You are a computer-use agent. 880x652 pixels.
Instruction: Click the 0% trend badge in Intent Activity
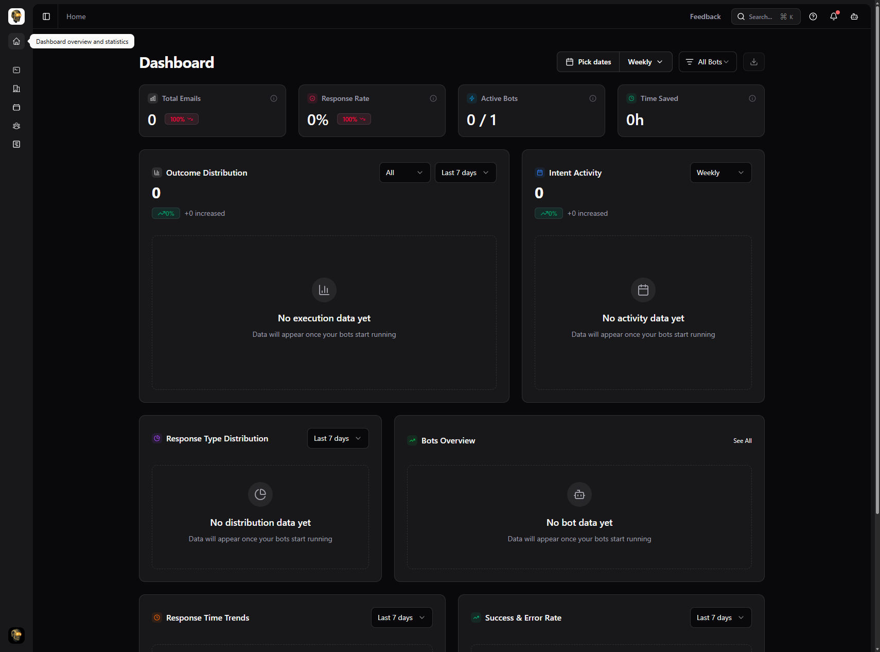[549, 213]
